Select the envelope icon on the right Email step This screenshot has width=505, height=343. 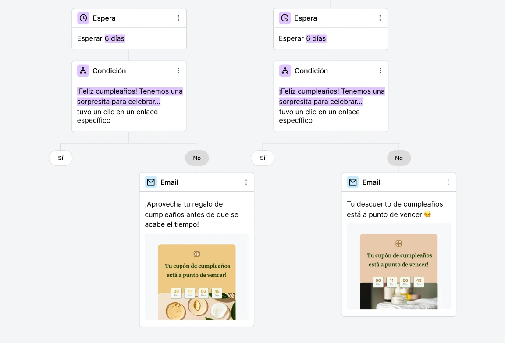coord(353,182)
